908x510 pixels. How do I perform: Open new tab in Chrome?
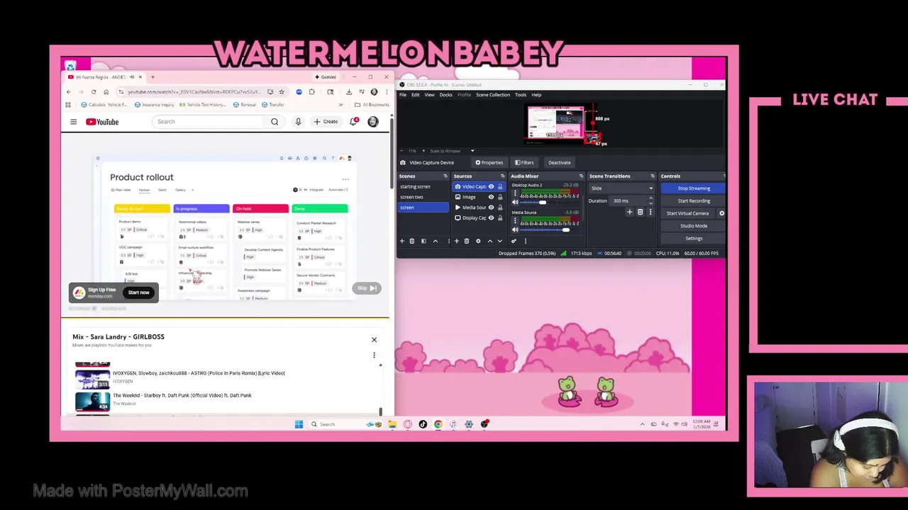pyautogui.click(x=153, y=76)
